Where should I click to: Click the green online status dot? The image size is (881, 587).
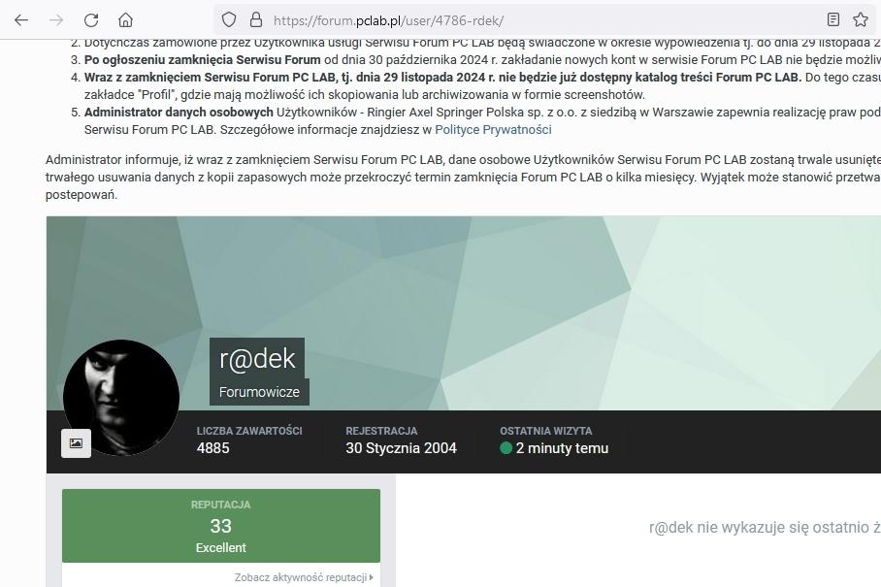506,448
